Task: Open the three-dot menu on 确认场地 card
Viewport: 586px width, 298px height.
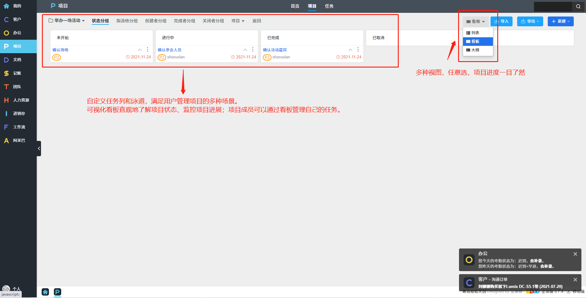Action: click(147, 50)
